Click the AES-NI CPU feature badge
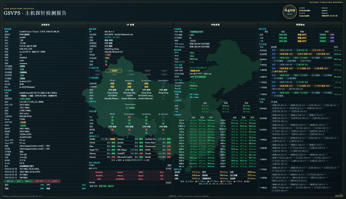346x199 pixels. click(x=8, y=181)
